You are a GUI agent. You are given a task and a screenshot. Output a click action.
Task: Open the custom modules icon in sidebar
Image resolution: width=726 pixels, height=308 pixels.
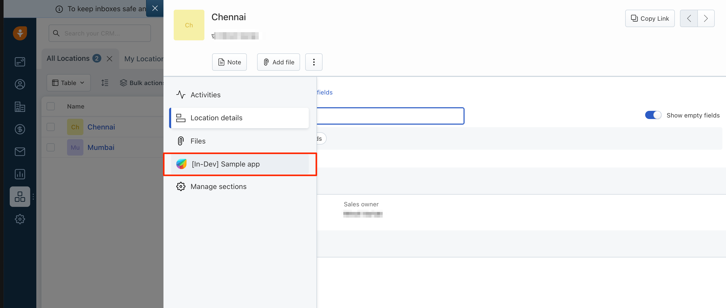pyautogui.click(x=20, y=197)
